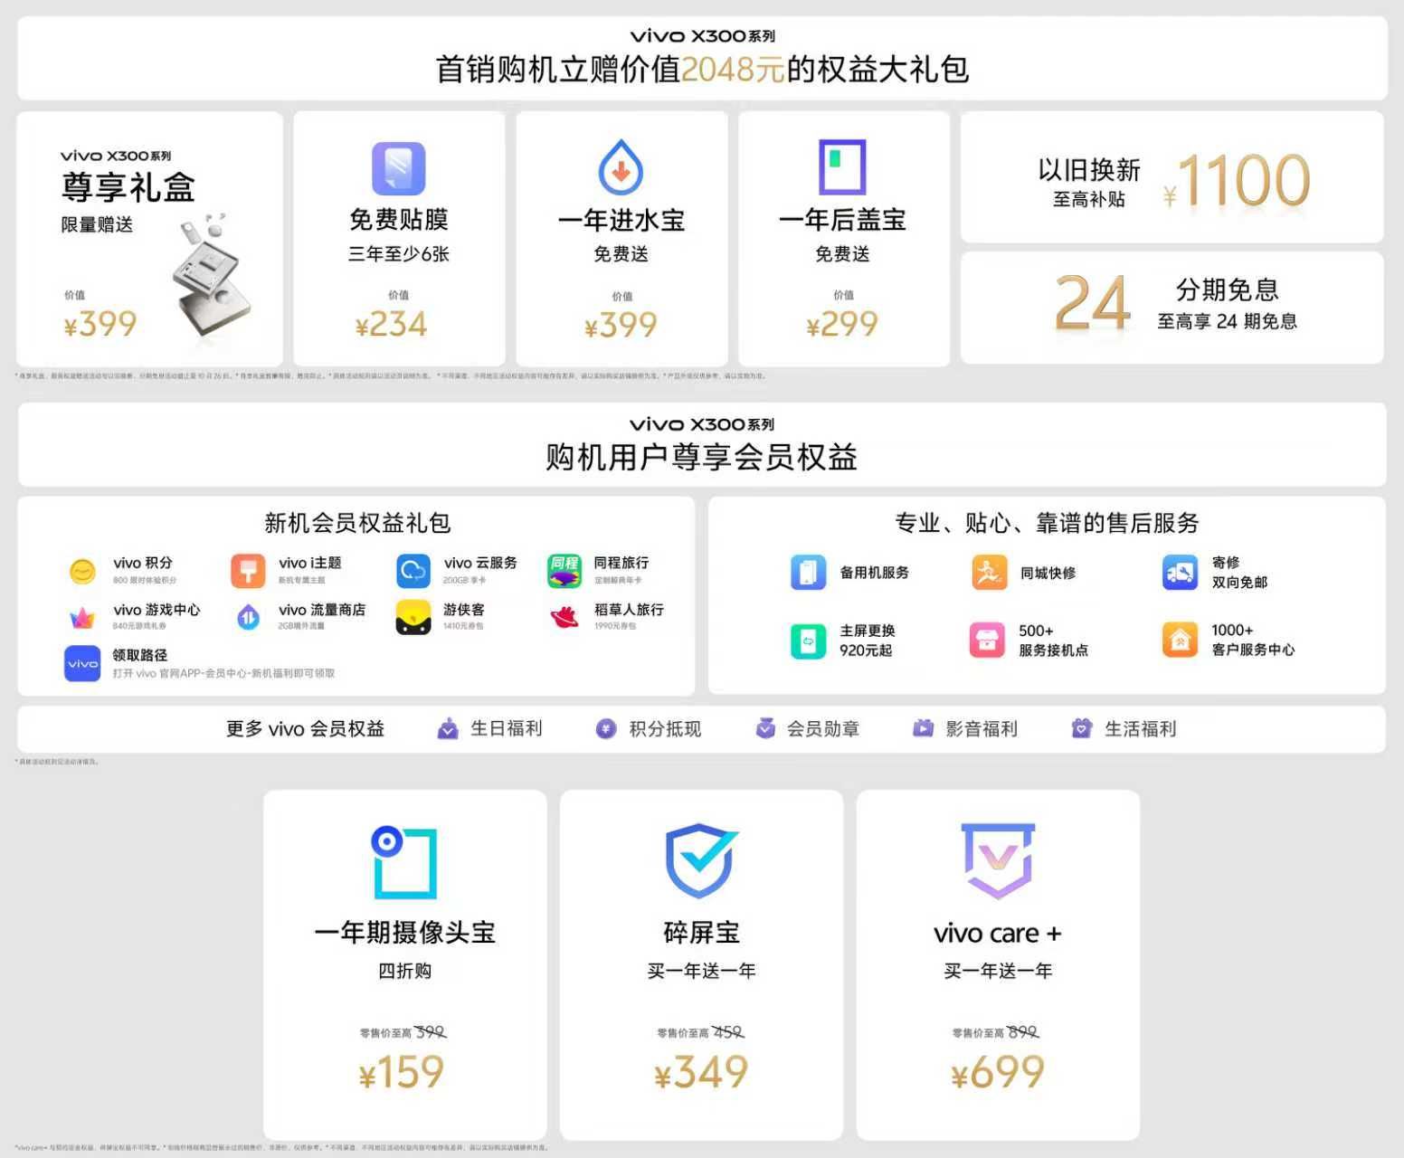Click the 双向免邮 text

1239,582
